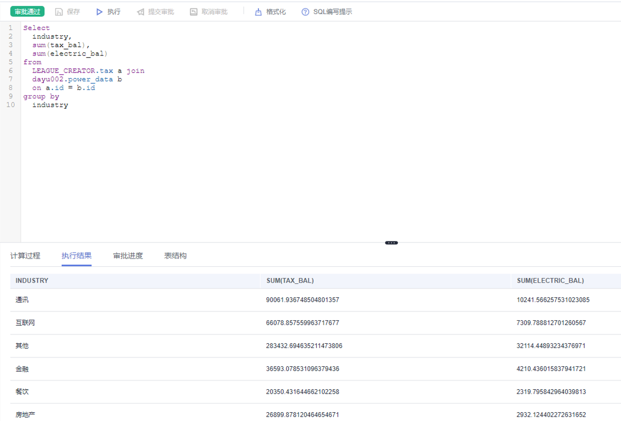Click the value 66078.857559963717677
Viewport: 621px width, 421px height.
pos(303,323)
